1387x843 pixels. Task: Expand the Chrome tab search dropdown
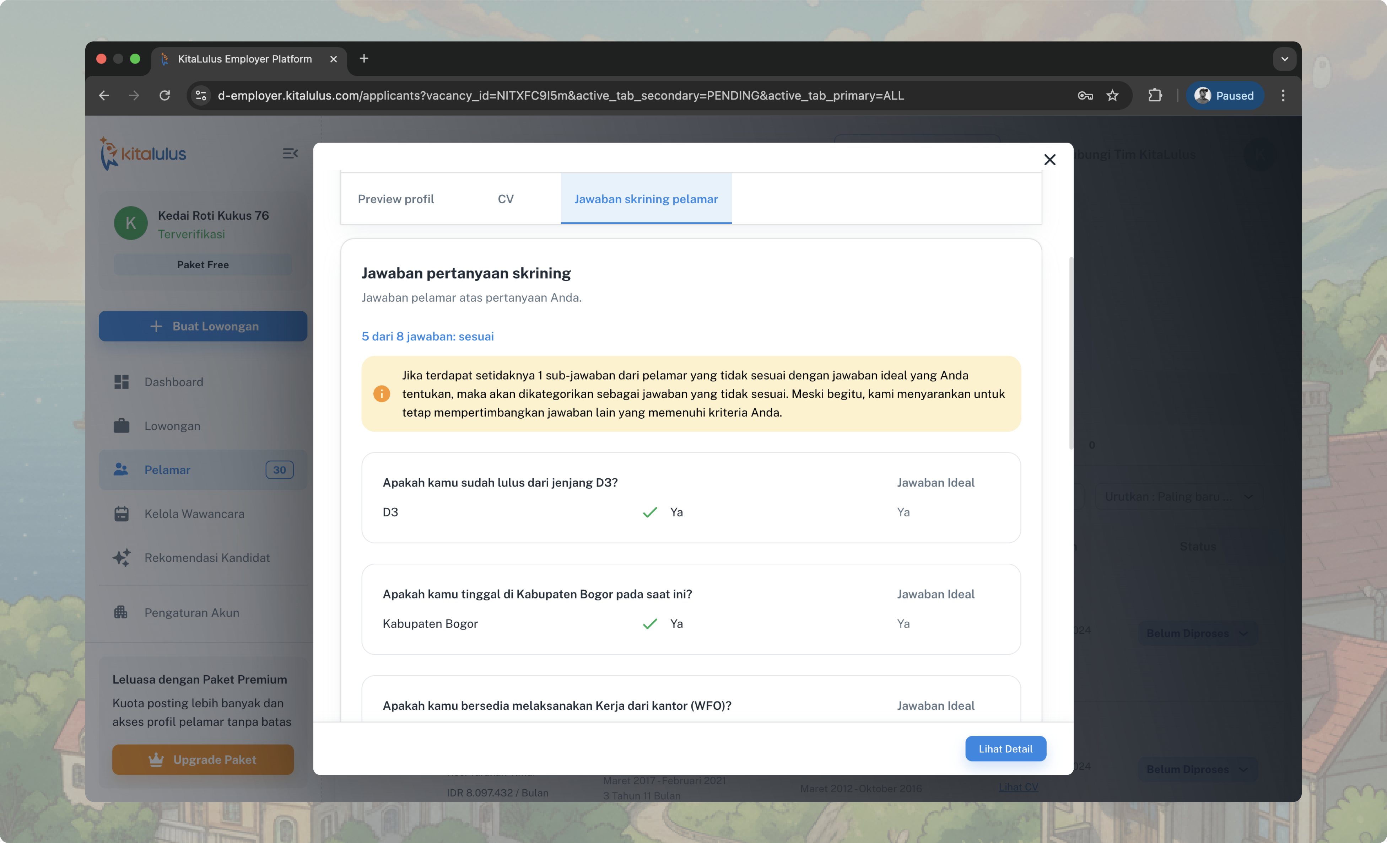[1284, 59]
